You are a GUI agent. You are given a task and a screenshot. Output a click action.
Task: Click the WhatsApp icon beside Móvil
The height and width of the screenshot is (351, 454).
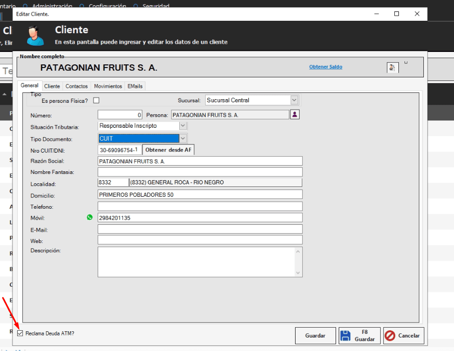point(89,218)
